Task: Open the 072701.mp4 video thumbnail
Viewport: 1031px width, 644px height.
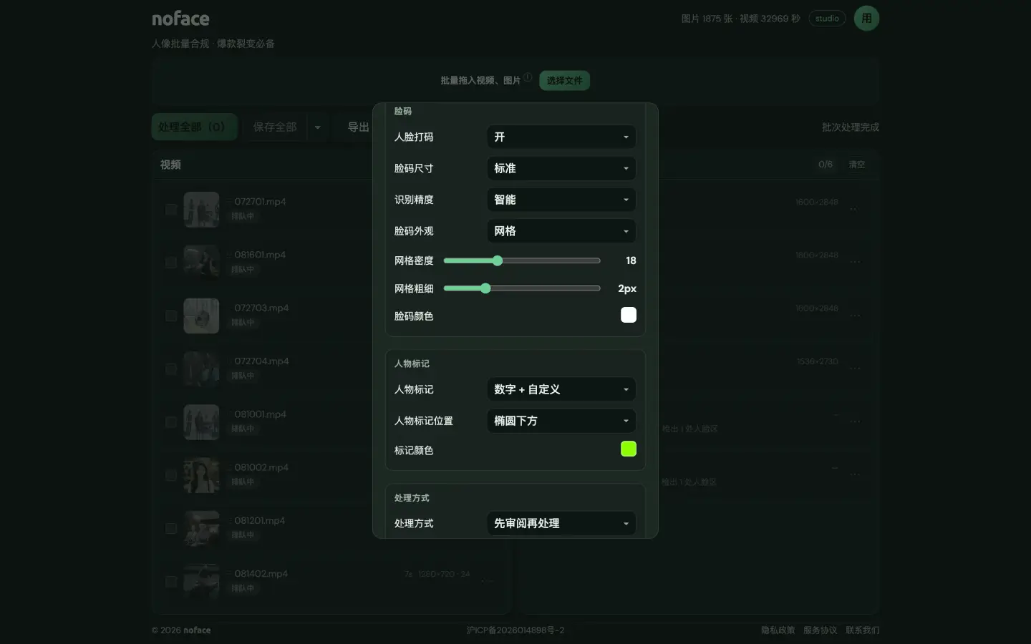Action: point(201,210)
